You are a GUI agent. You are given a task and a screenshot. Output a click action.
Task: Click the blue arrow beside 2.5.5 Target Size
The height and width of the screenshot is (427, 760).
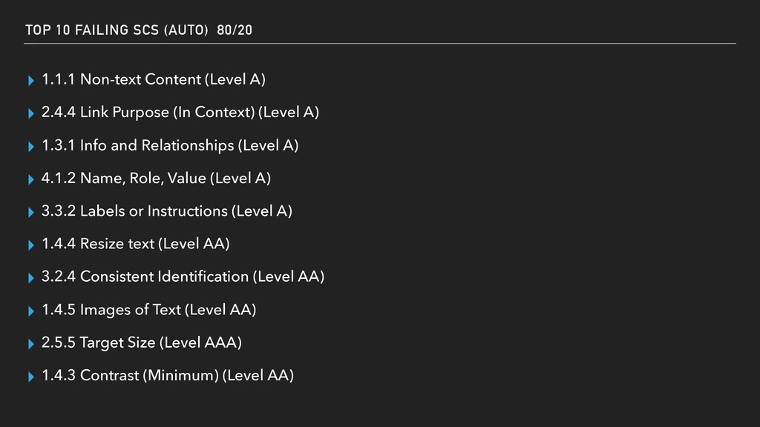[x=31, y=344]
